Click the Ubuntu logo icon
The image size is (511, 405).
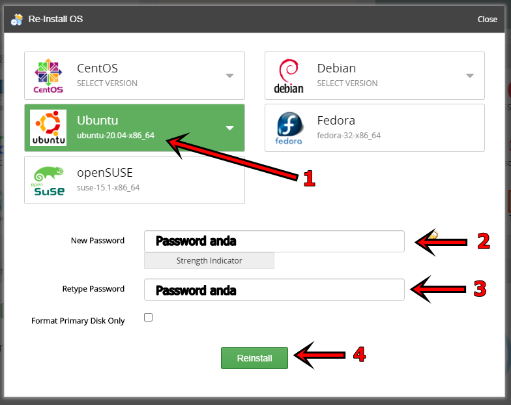coord(49,128)
